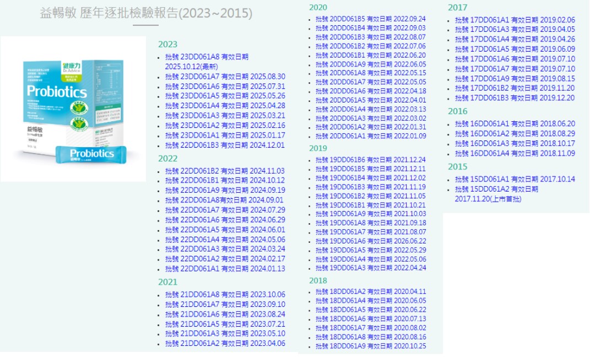This screenshot has width=590, height=358.
Task: Open latest batch 23DD061A8 report link
Action: point(207,57)
